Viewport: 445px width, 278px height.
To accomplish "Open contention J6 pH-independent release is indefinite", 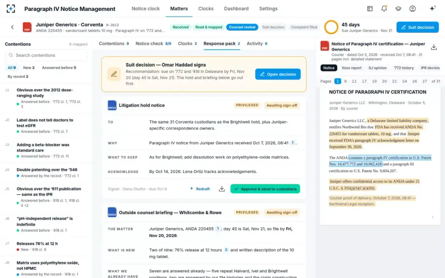I will coord(46,224).
